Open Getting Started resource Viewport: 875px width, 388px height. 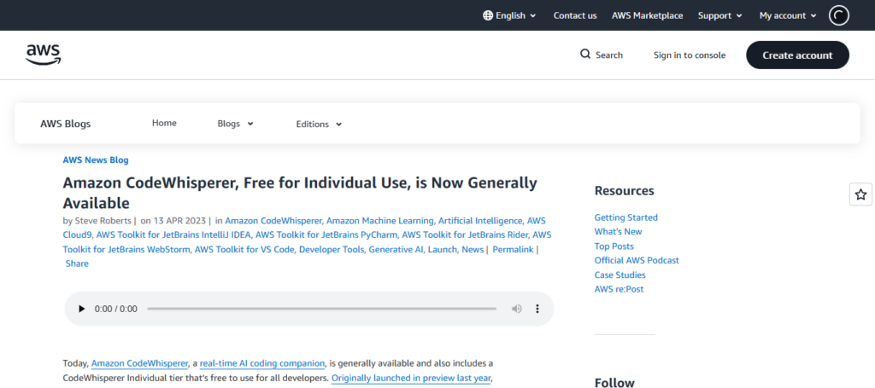coord(626,217)
